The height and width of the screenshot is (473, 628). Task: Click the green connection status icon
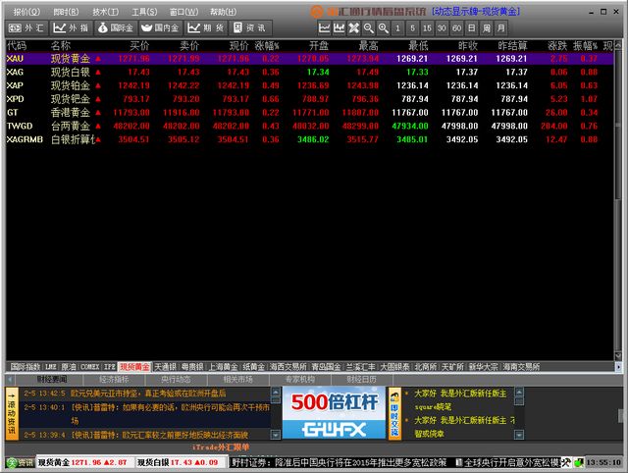[x=578, y=462]
